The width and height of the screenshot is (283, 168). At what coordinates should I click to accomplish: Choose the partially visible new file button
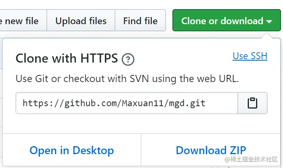23,20
